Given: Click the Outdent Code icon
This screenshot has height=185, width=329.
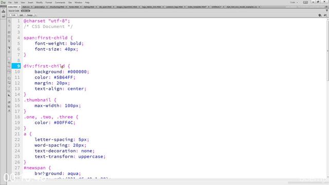Looking at the screenshot, I should [x=9, y=106].
